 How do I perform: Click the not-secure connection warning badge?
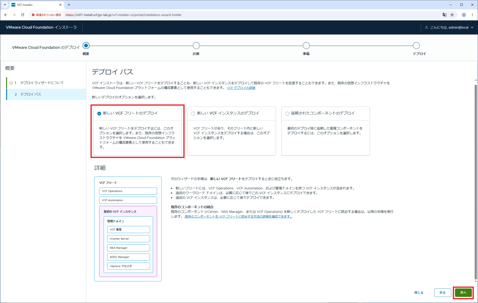pyautogui.click(x=46, y=15)
